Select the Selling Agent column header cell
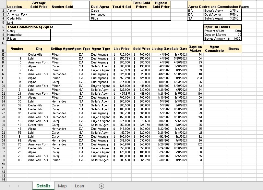 coord(61,49)
